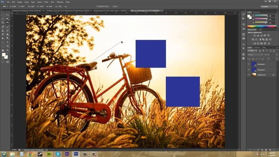The width and height of the screenshot is (279, 157).
Task: Hide the Rectangle 1 layer
Action: [x=249, y=70]
